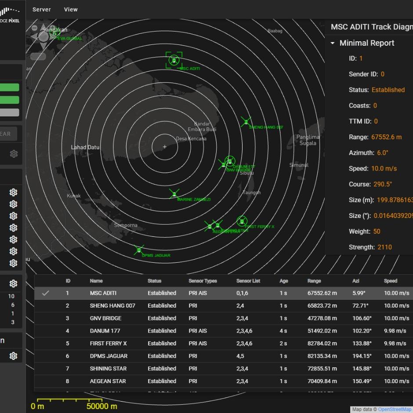Screen dimensions: 413x413
Task: Open the bottommost gear in the seven-gear stack
Action: (14, 263)
